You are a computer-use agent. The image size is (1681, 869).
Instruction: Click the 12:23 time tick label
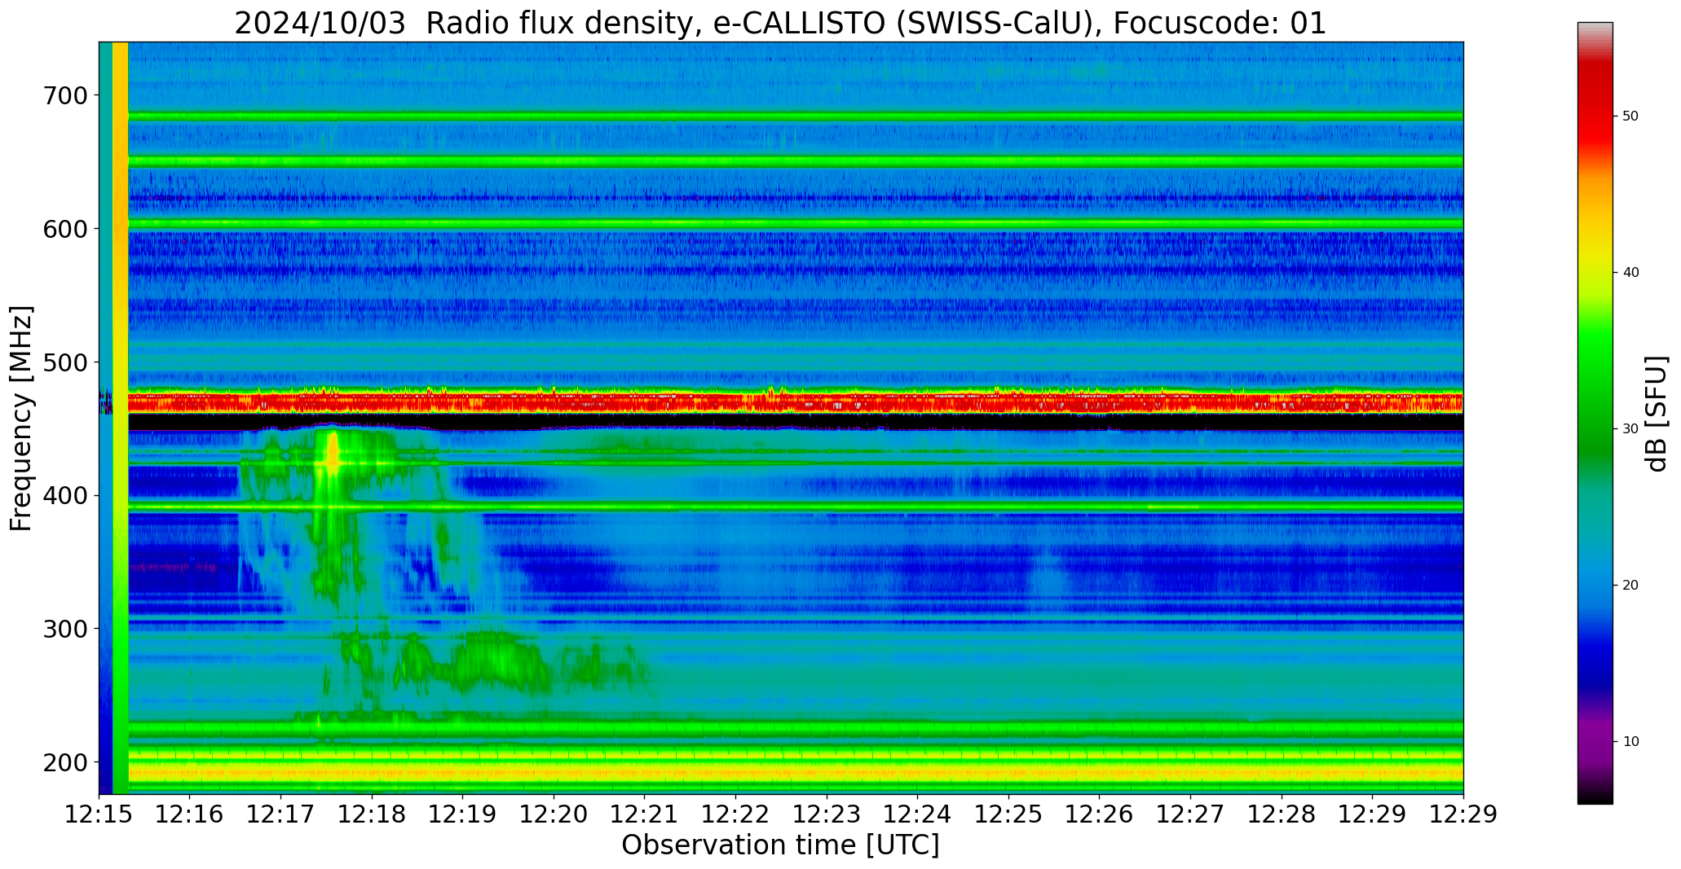click(x=827, y=814)
